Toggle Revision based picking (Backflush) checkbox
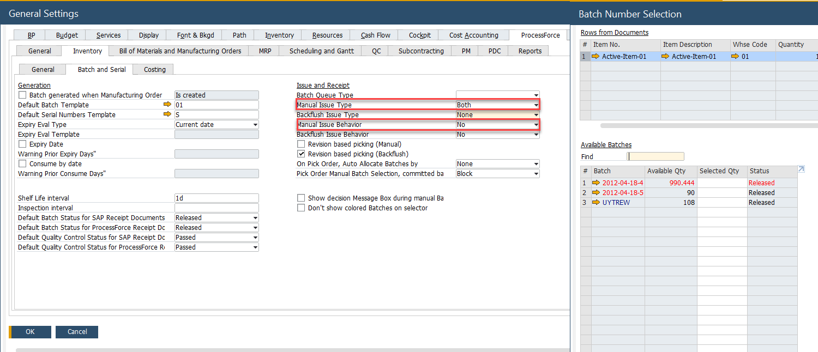 tap(301, 154)
